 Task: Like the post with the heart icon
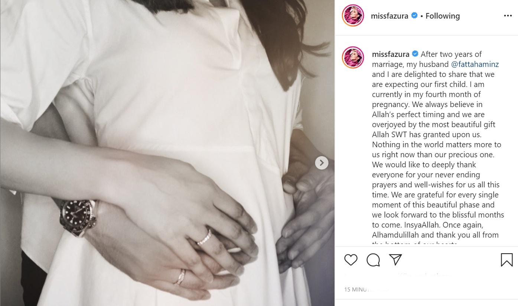[x=351, y=260]
